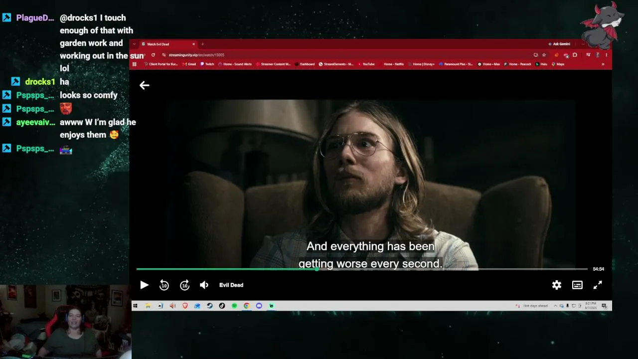Reload the page in Chrome
The image size is (638, 359).
153,55
